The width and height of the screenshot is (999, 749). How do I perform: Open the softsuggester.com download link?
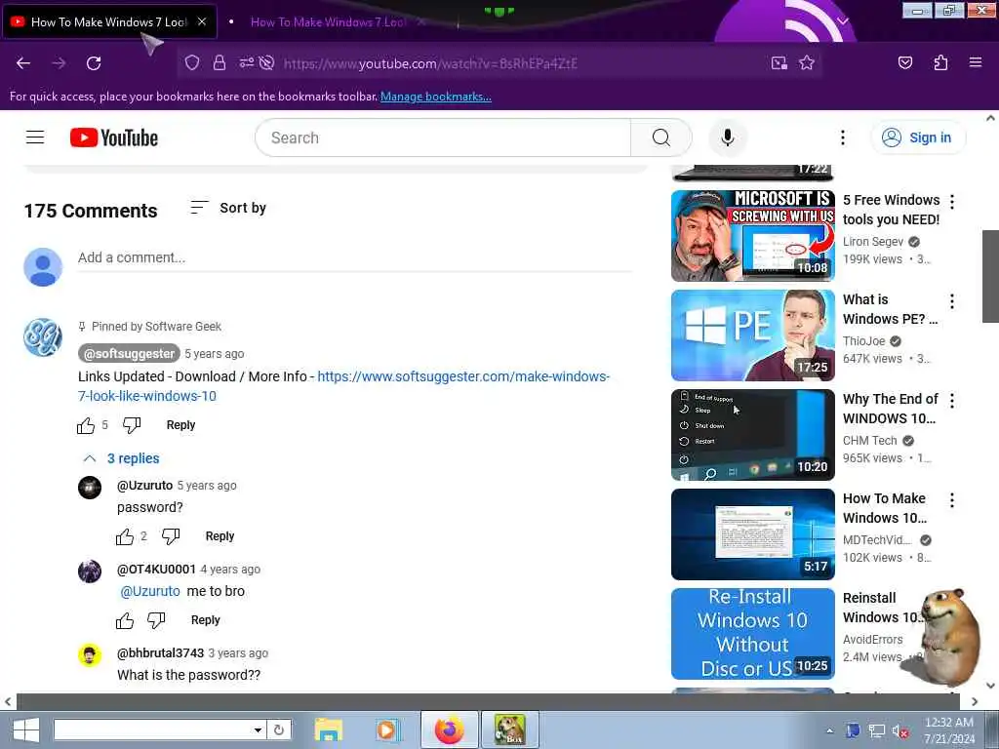343,386
